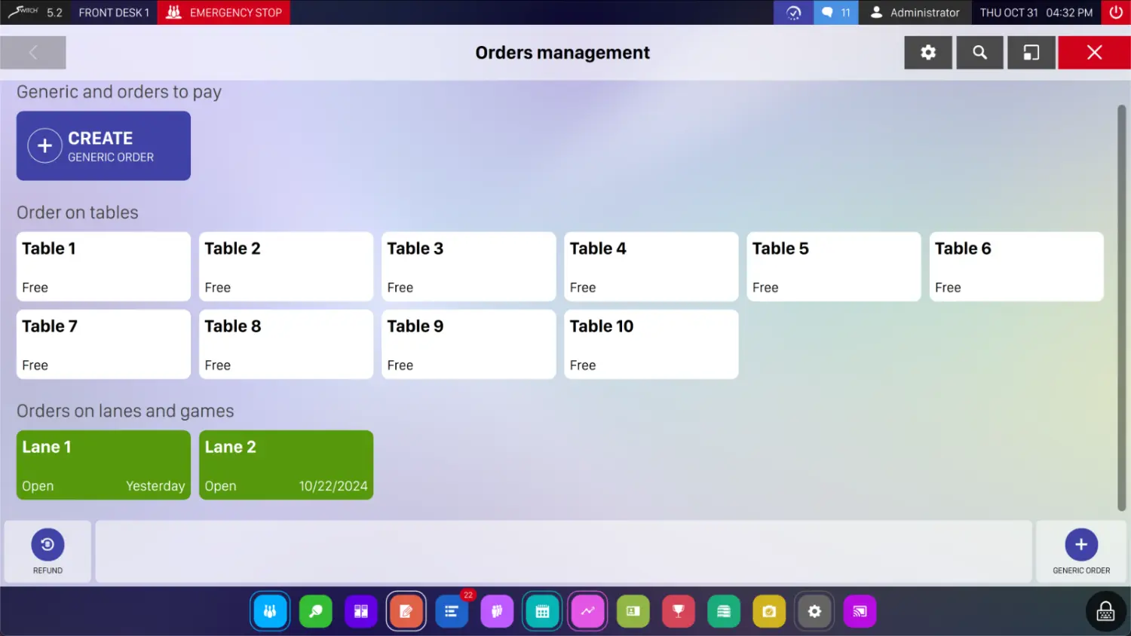1131x636 pixels.
Task: Open the gray gear settings app in dock
Action: (814, 611)
